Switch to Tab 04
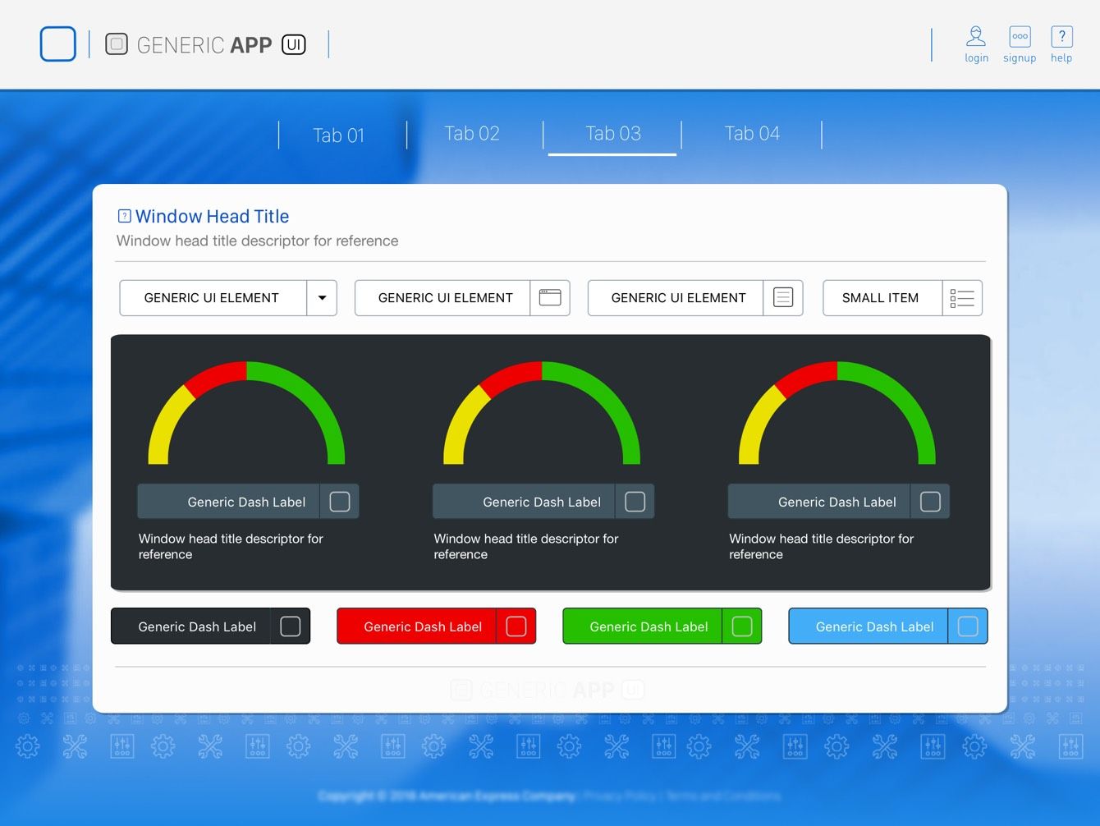The image size is (1100, 826). click(752, 134)
